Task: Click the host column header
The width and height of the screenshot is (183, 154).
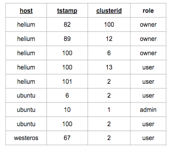Action: point(26,11)
